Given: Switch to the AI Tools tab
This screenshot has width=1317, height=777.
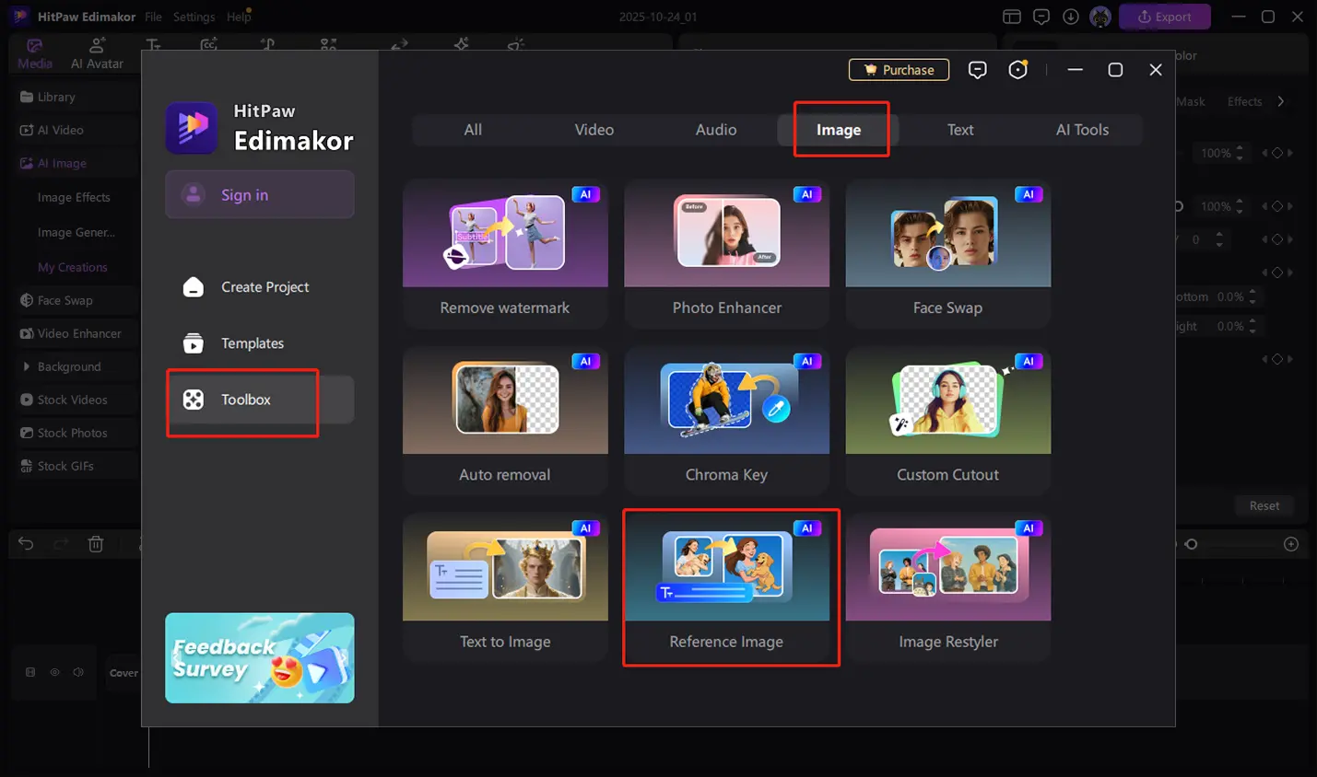Looking at the screenshot, I should coord(1082,130).
